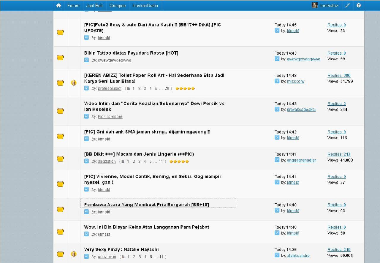Open Replies: 215 link
The height and width of the screenshot is (263, 380).
coord(339,250)
